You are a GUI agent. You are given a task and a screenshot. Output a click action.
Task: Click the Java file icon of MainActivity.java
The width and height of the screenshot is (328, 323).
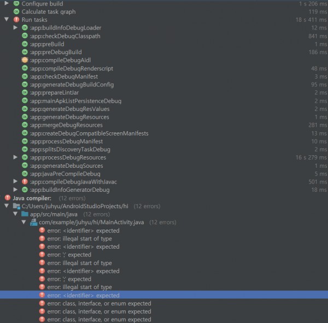point(34,222)
